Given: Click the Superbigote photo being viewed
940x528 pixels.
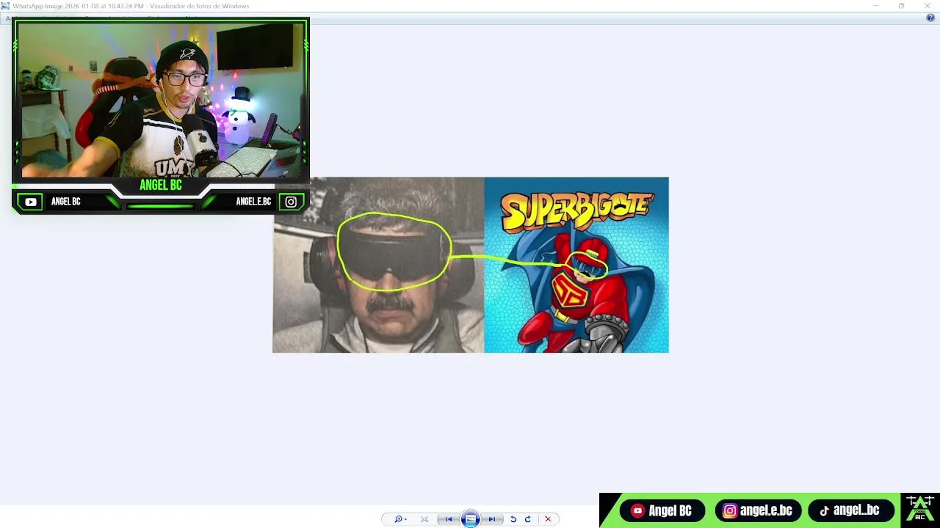Looking at the screenshot, I should [x=471, y=265].
